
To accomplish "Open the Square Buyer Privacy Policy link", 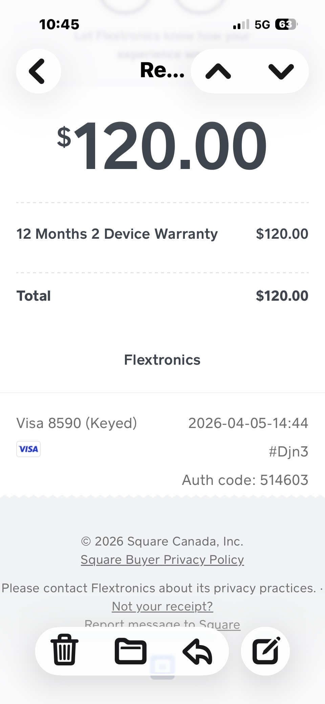I will 162,560.
